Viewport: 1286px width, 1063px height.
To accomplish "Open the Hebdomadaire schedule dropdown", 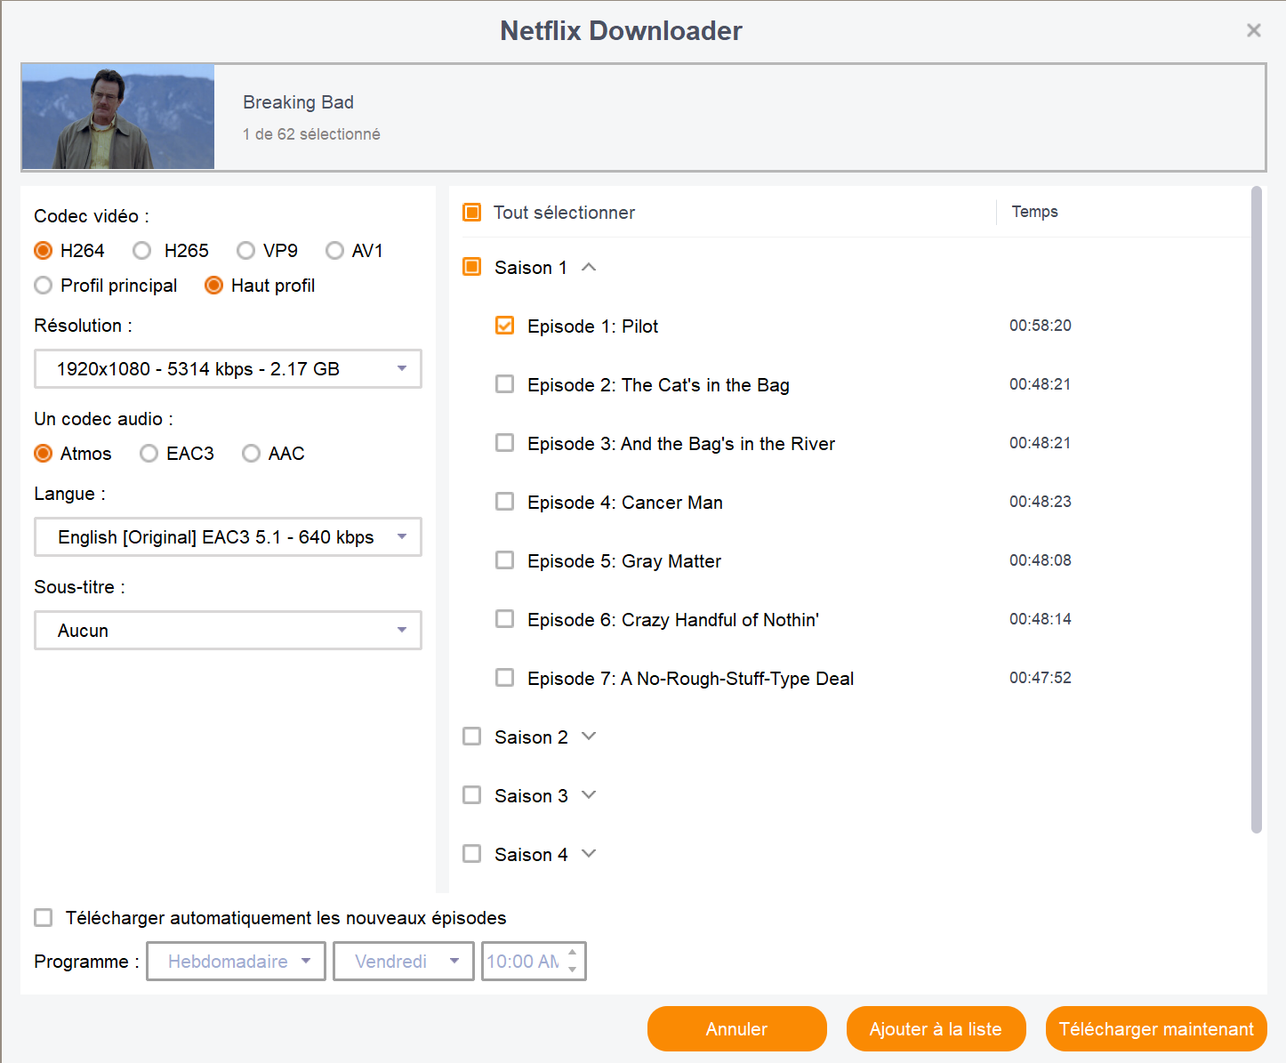I will (236, 962).
